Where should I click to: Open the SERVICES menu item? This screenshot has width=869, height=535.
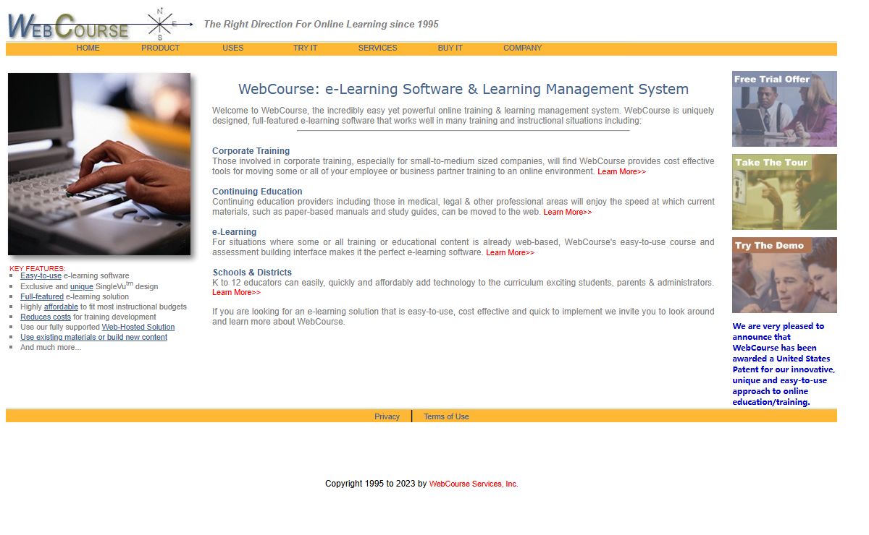(x=377, y=48)
